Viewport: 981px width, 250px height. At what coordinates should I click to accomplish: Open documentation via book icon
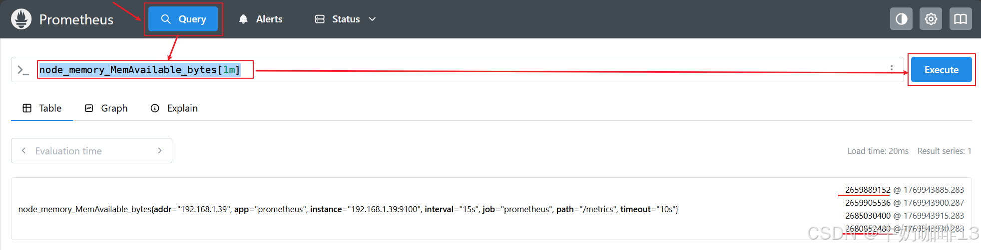coord(961,19)
